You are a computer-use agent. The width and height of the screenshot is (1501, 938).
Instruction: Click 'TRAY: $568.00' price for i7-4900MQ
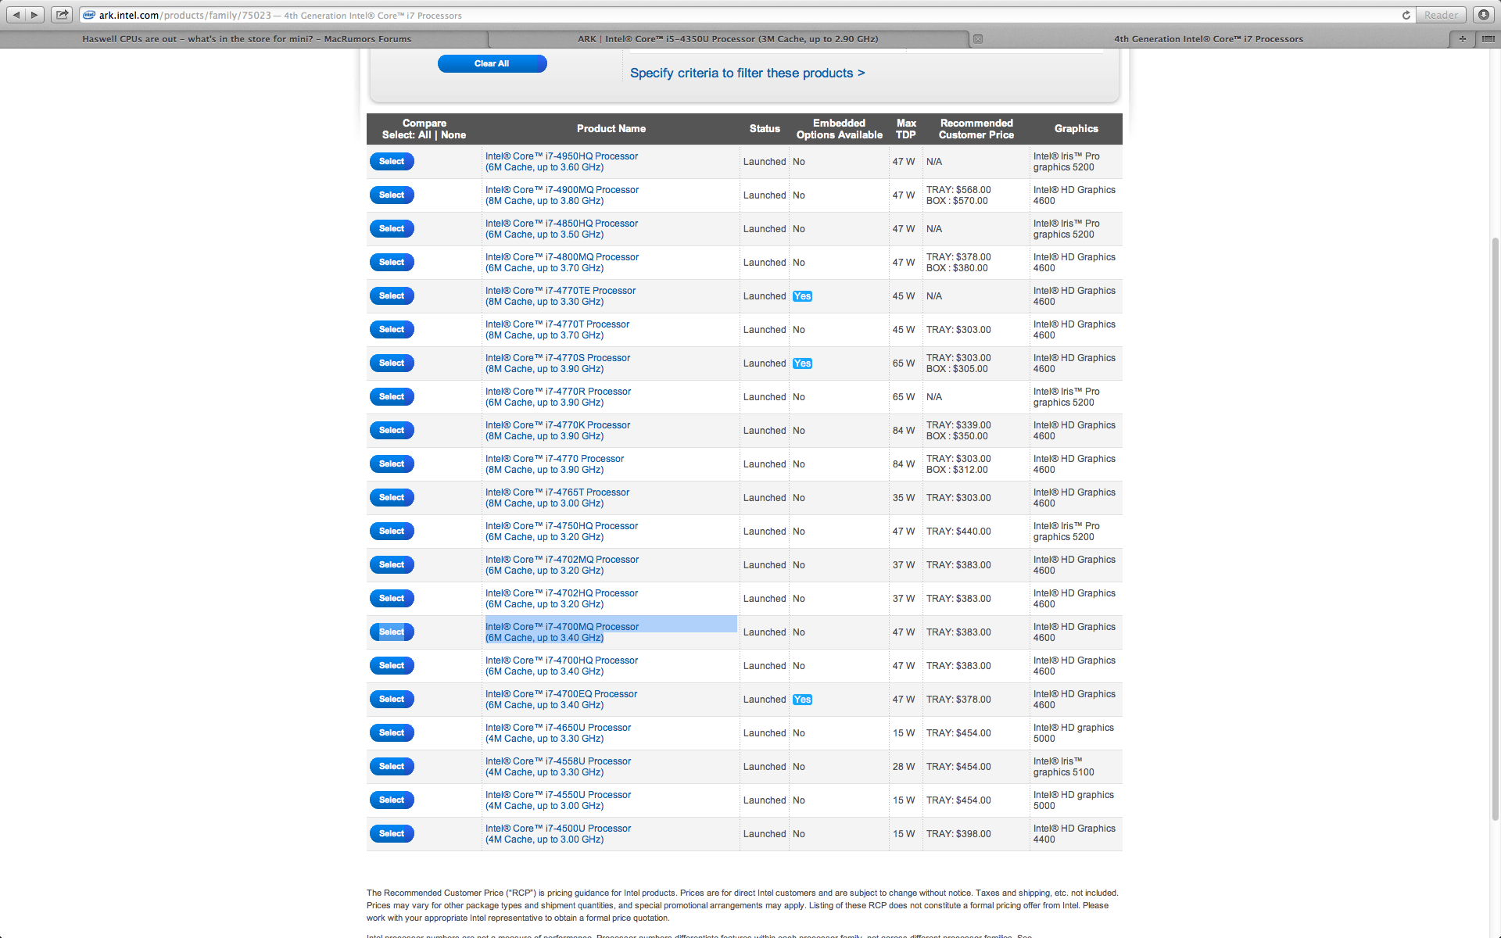(x=958, y=190)
